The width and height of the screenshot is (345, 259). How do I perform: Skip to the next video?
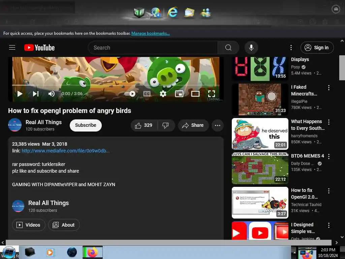coord(36,94)
